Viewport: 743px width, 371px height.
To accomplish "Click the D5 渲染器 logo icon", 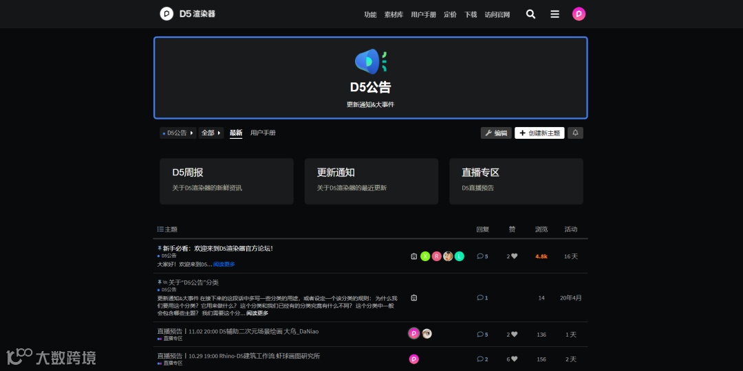I will coord(166,14).
